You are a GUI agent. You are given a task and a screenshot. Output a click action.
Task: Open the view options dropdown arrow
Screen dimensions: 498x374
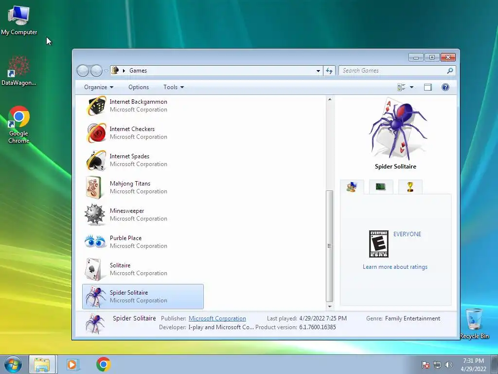(x=411, y=87)
